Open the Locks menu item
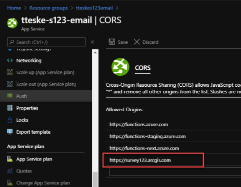Viewport: 241px width, 187px height. (x=22, y=120)
